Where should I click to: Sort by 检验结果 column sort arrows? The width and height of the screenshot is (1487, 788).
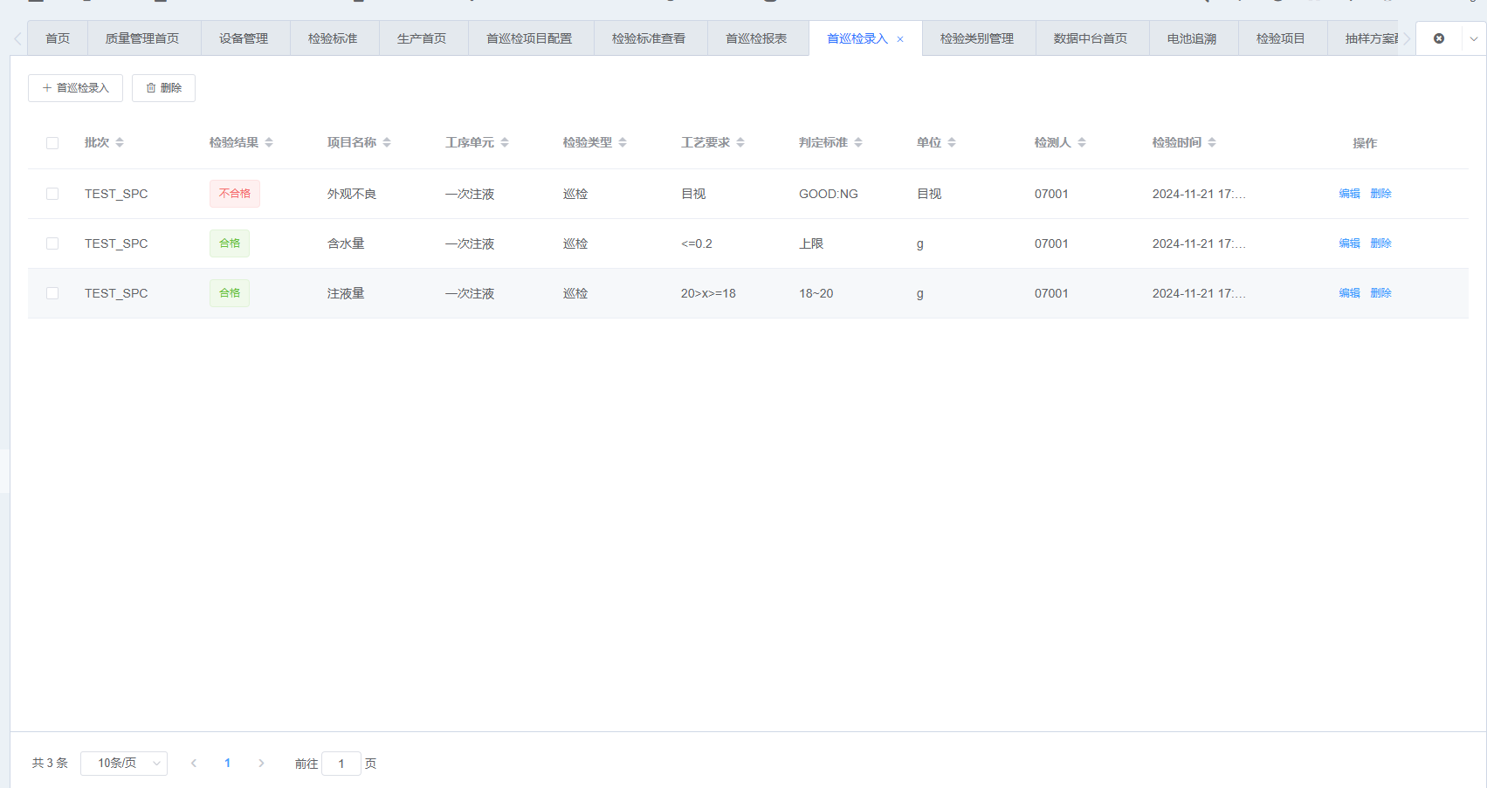point(269,142)
